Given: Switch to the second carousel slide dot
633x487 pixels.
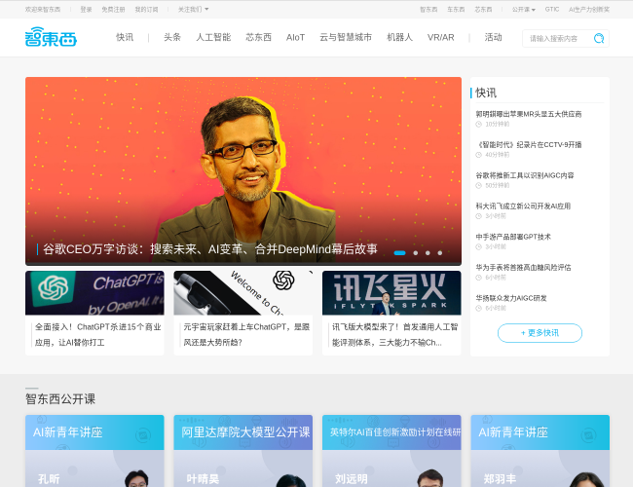Looking at the screenshot, I should 416,253.
